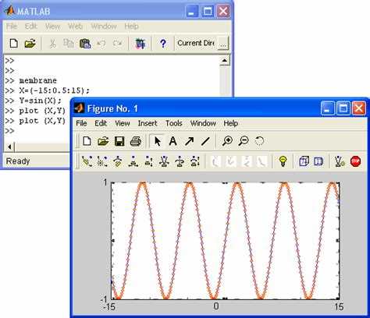Save the figure with the floppy disk icon

(x=119, y=141)
